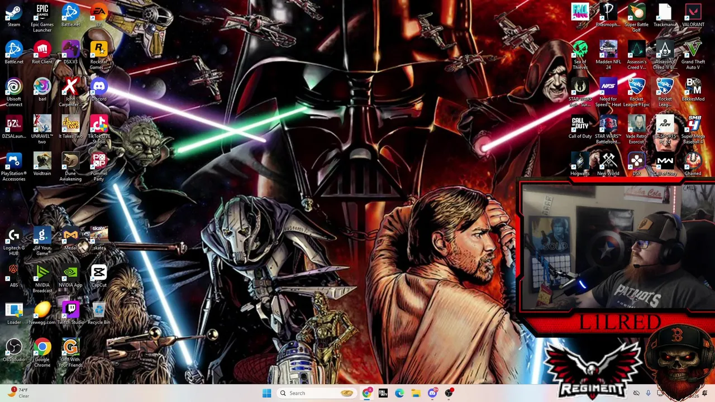Screen dimensions: 715x402
Task: Select the Trackmania file icon
Action: [665, 16]
